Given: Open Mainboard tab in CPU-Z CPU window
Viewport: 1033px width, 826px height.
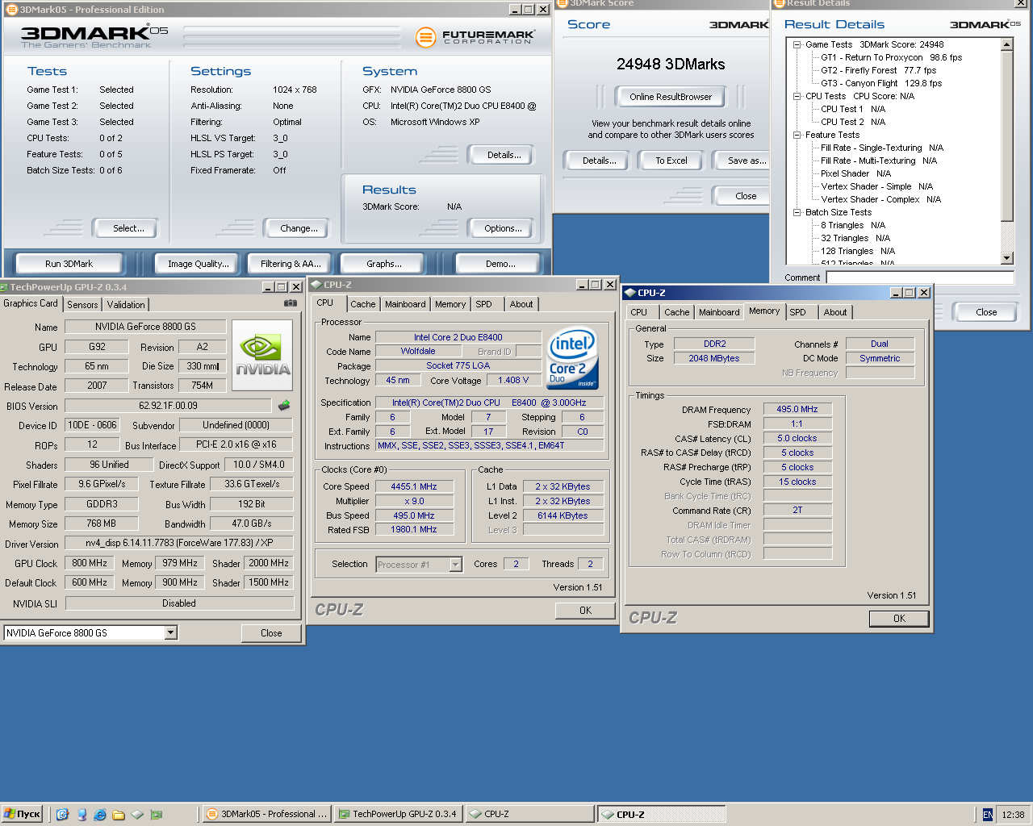Looking at the screenshot, I should click(x=405, y=304).
